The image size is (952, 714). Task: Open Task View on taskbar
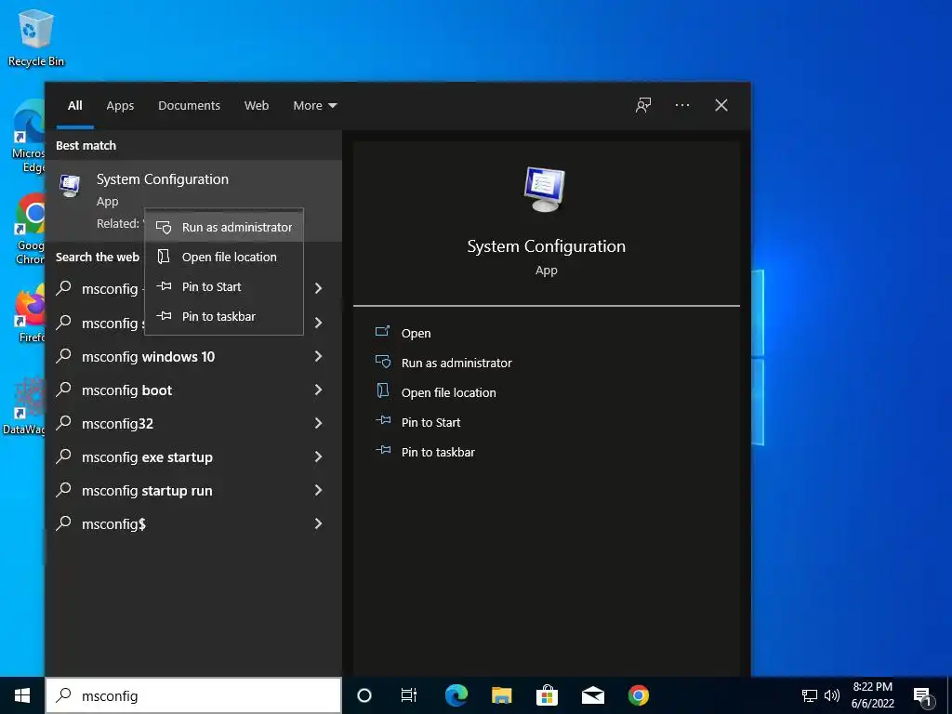(x=409, y=695)
